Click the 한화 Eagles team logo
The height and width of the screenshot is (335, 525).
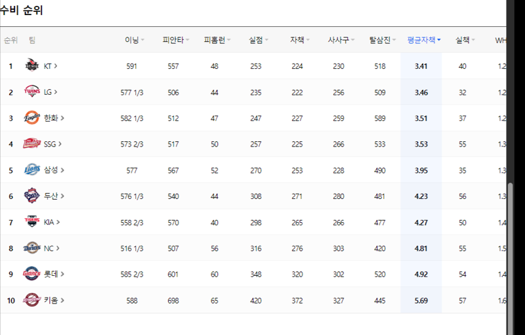[32, 118]
